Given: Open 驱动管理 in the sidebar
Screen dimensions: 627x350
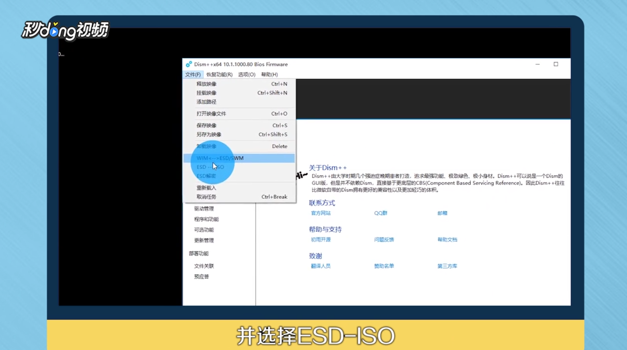Looking at the screenshot, I should click(204, 208).
